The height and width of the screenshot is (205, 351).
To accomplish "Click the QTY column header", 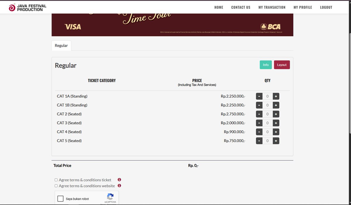I will [267, 80].
